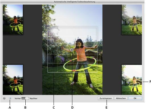Click the Zurücksetzen button

tap(106, 98)
